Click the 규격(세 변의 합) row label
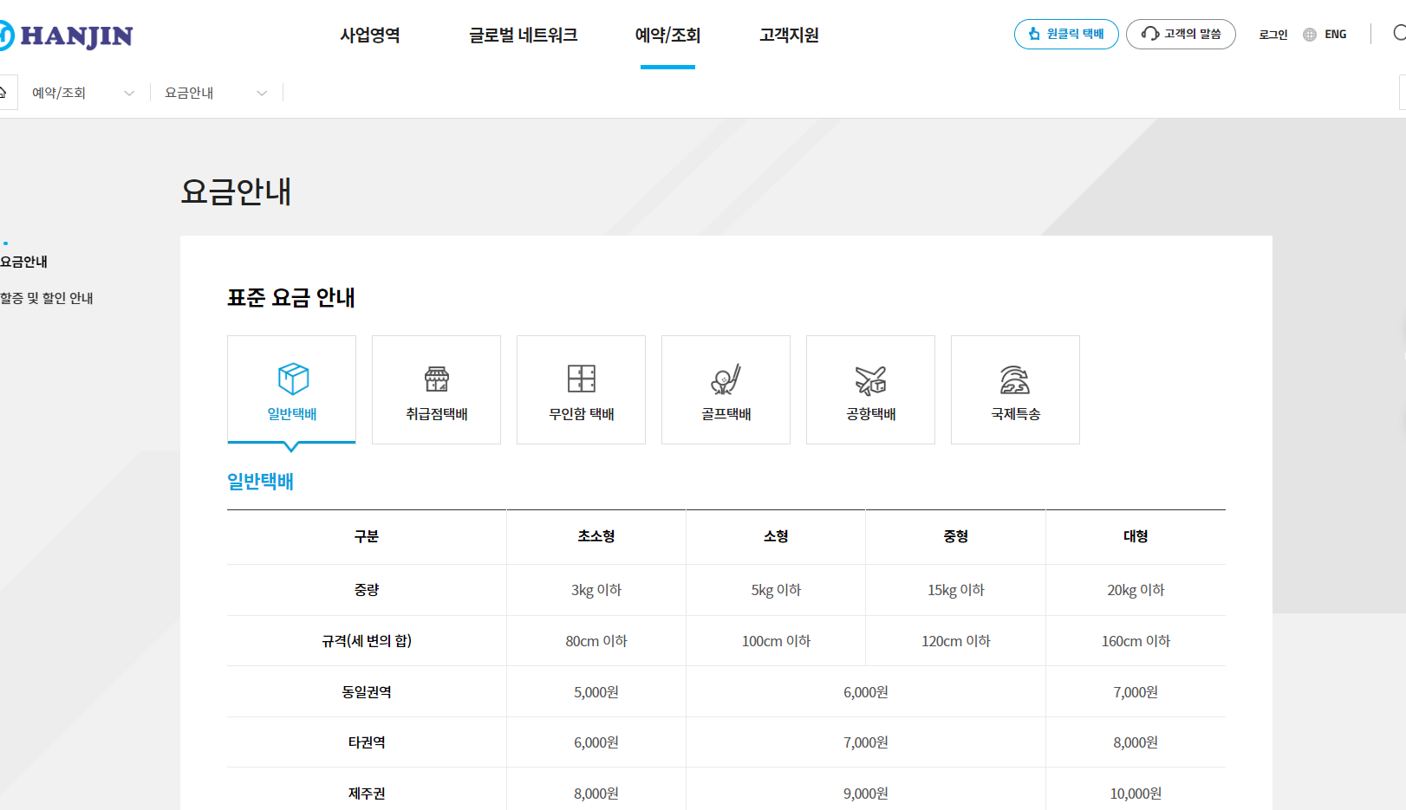Image resolution: width=1406 pixels, height=810 pixels. click(x=367, y=641)
